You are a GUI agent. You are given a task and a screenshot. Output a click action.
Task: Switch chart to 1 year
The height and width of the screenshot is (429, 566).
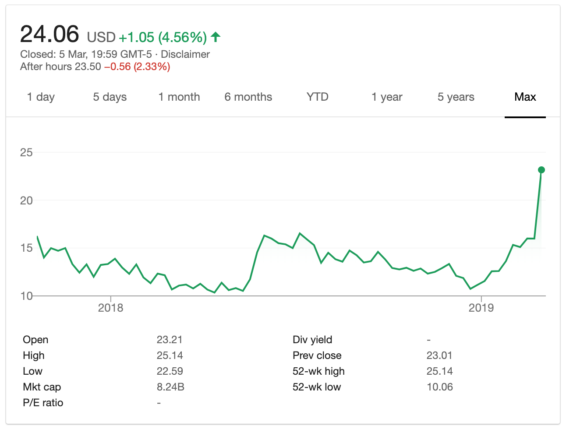click(x=386, y=97)
